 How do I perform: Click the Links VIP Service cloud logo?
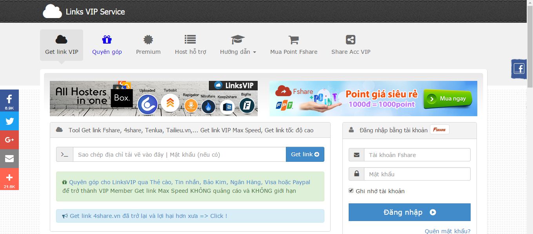pyautogui.click(x=52, y=11)
